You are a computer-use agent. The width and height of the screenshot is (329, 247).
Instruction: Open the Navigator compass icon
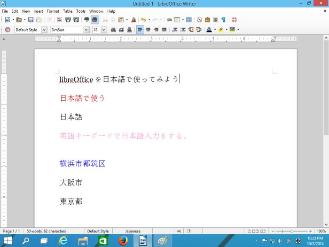[199, 20]
